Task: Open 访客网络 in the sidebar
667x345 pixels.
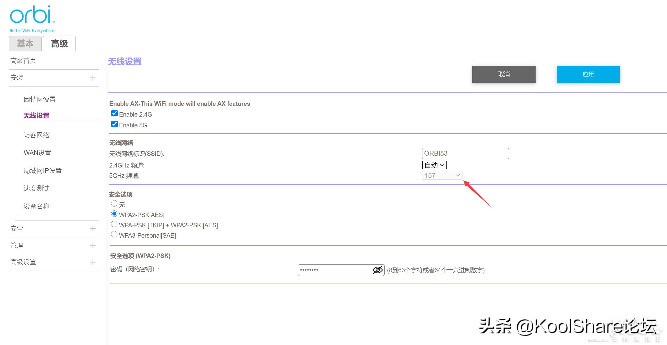Action: (x=36, y=135)
